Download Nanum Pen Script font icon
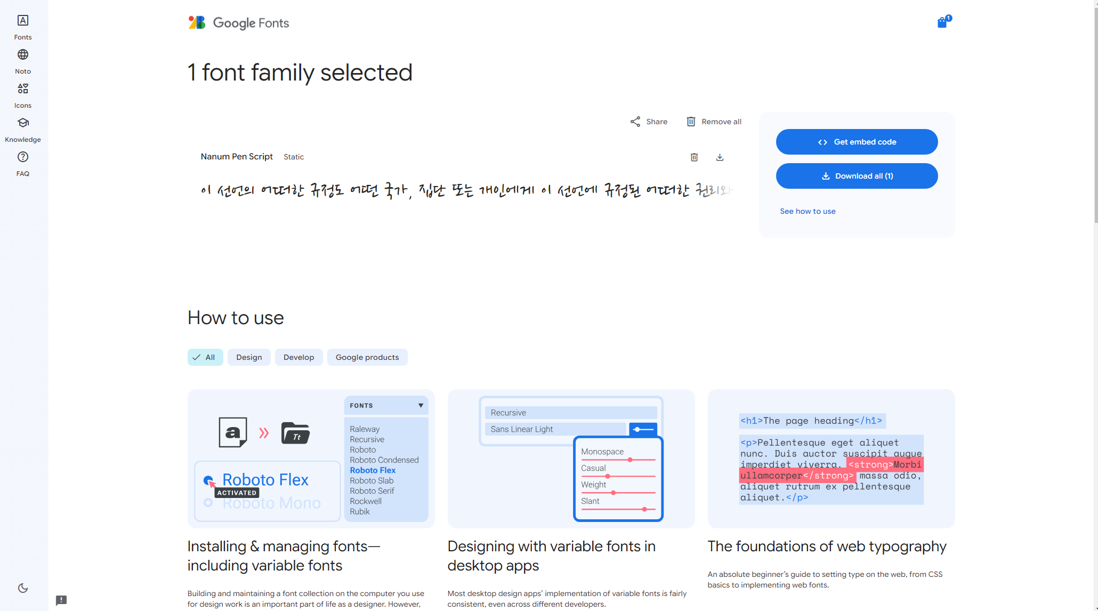The image size is (1098, 611). coord(720,157)
